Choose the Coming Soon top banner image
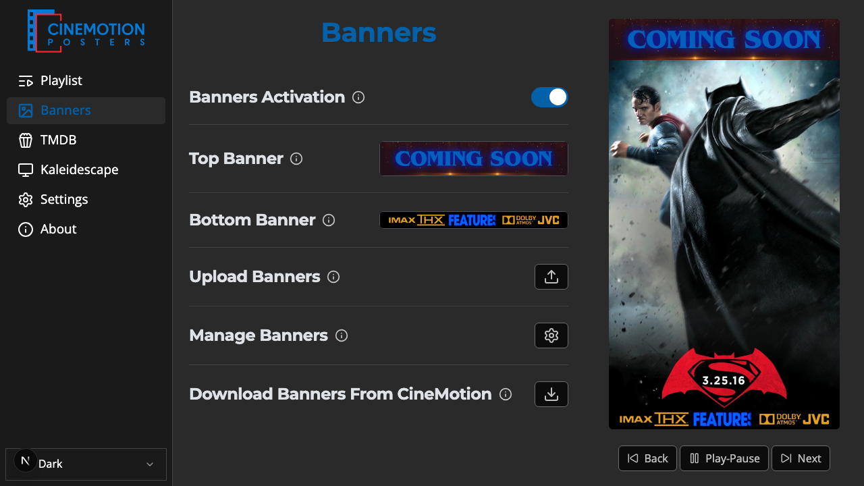This screenshot has height=486, width=864. [474, 159]
